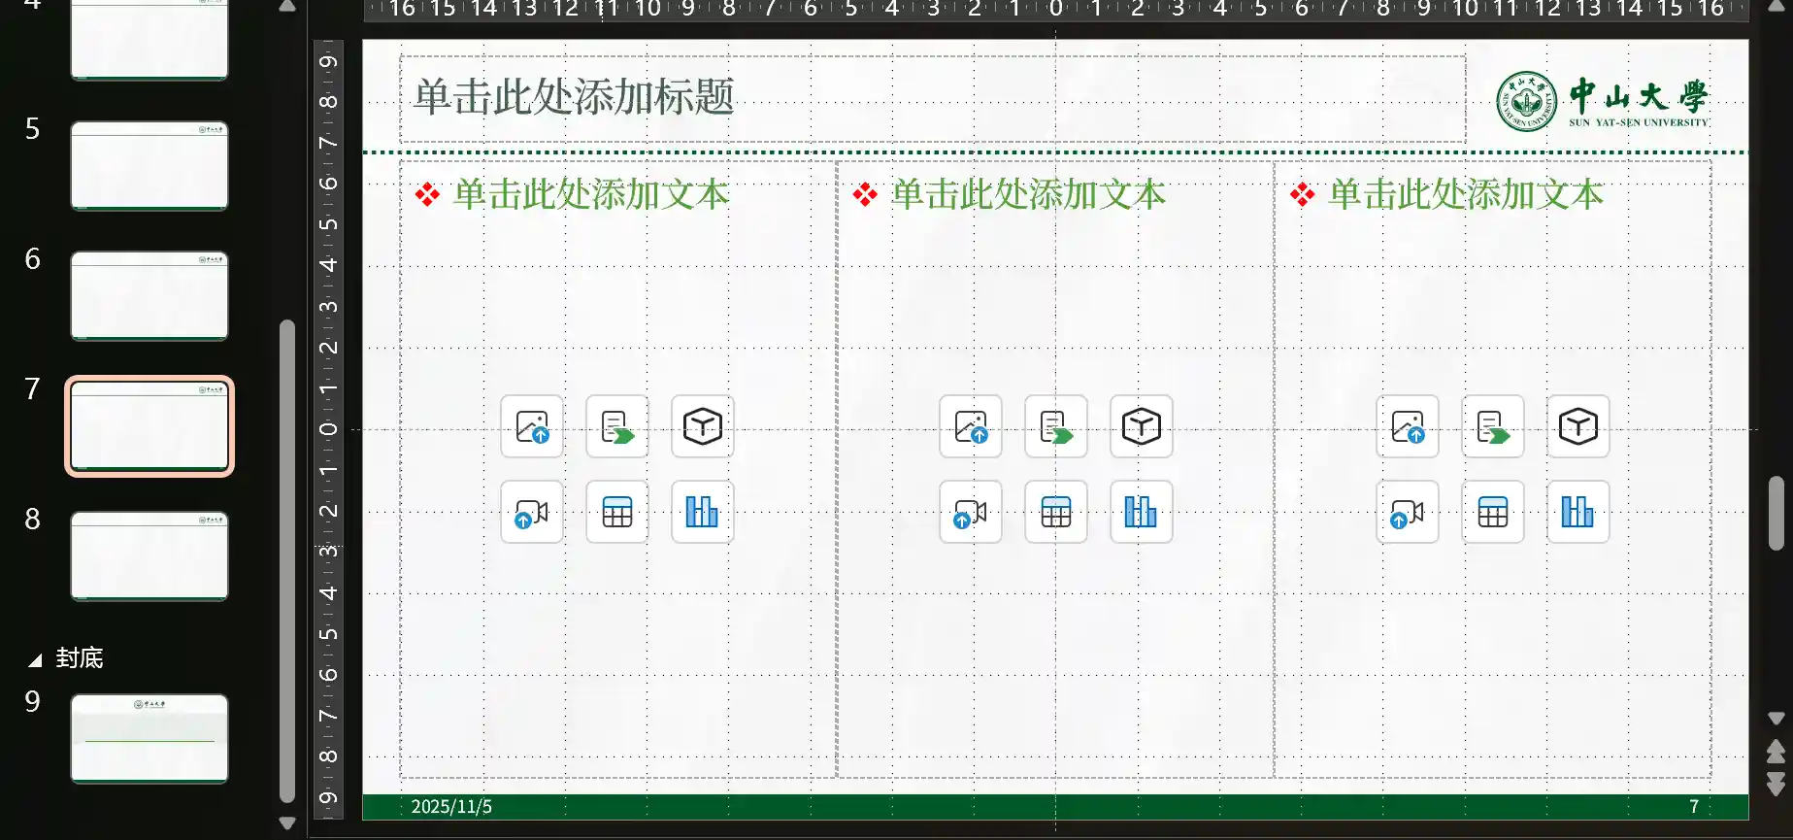
Task: Click 3D Models cube icon in middle placeholder
Action: (x=1141, y=426)
